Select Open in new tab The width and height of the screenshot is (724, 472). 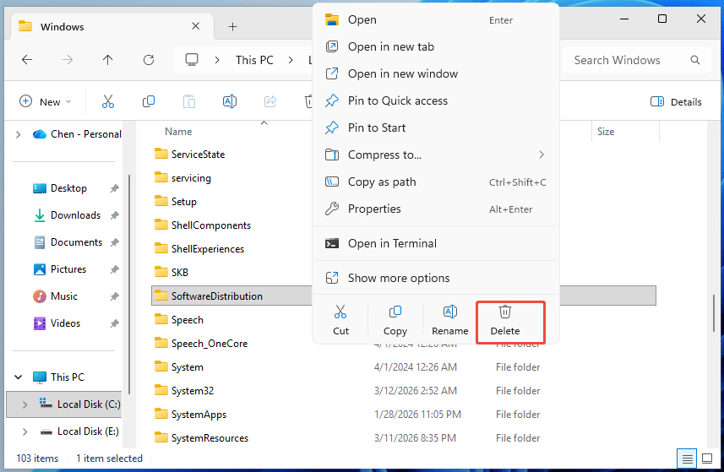(x=435, y=46)
